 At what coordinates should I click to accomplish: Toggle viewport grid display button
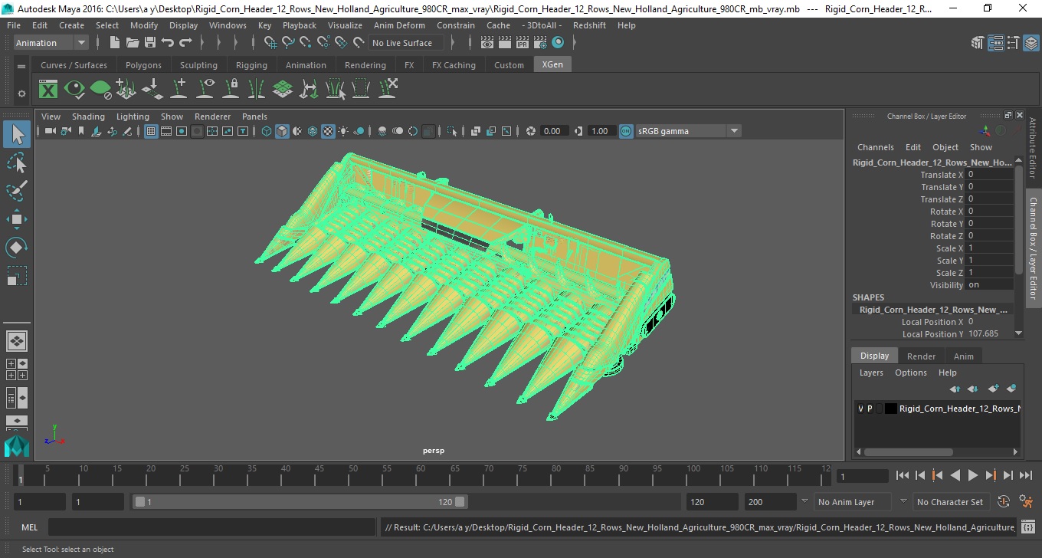pyautogui.click(x=151, y=131)
